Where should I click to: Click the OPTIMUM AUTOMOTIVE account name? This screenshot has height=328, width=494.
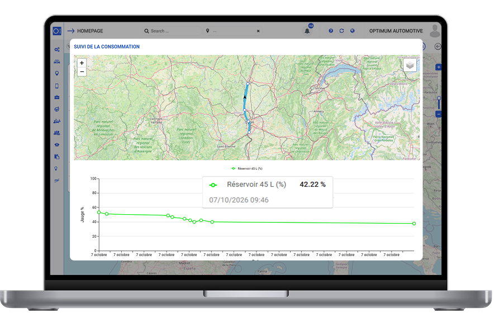(x=396, y=31)
